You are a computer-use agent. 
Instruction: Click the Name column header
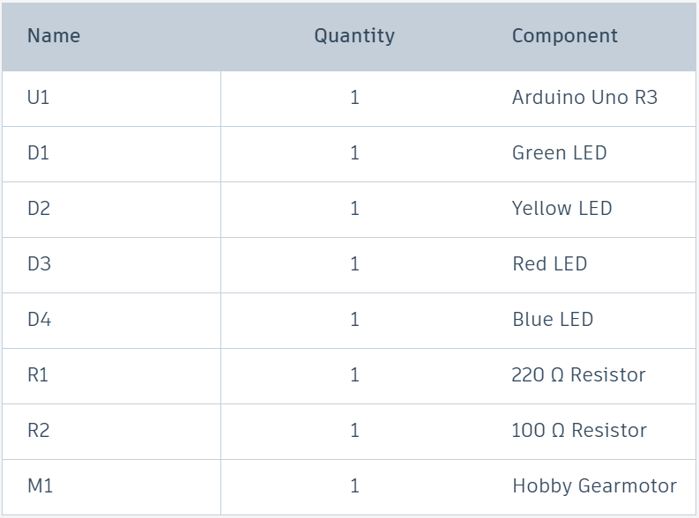pyautogui.click(x=54, y=36)
